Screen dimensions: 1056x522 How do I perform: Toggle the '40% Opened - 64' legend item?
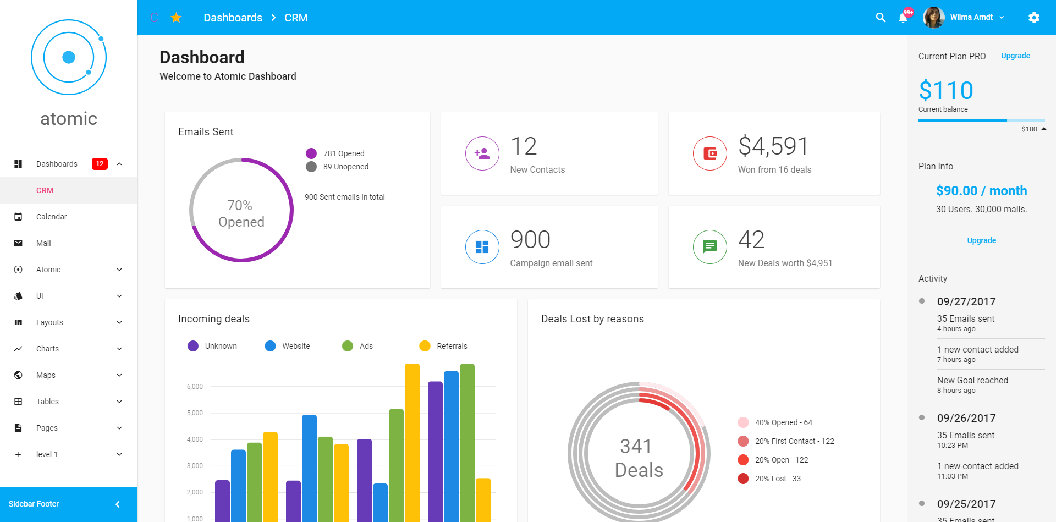click(775, 422)
